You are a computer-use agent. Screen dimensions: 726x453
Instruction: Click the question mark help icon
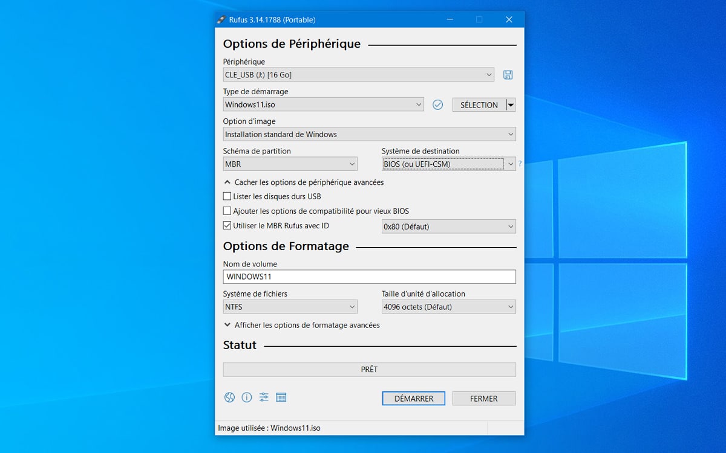click(x=519, y=163)
